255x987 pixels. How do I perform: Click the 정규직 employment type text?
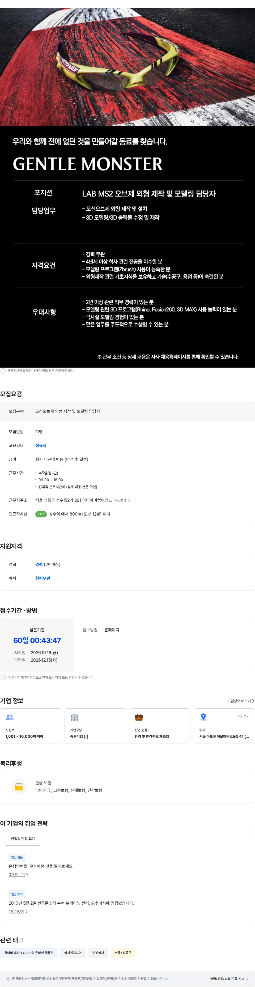click(41, 446)
